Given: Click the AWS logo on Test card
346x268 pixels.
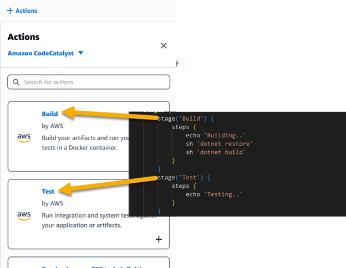Looking at the screenshot, I should tap(24, 215).
